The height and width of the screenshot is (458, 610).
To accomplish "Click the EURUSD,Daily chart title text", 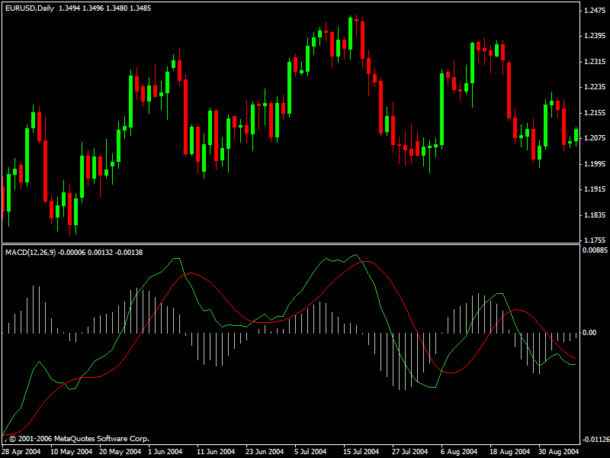I will click(30, 8).
